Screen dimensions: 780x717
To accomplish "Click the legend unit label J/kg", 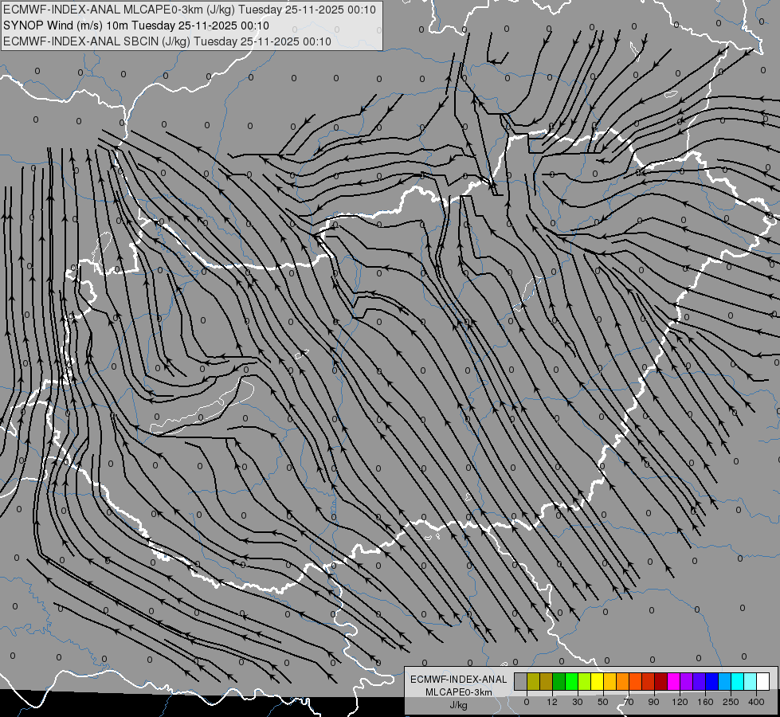I will click(459, 705).
